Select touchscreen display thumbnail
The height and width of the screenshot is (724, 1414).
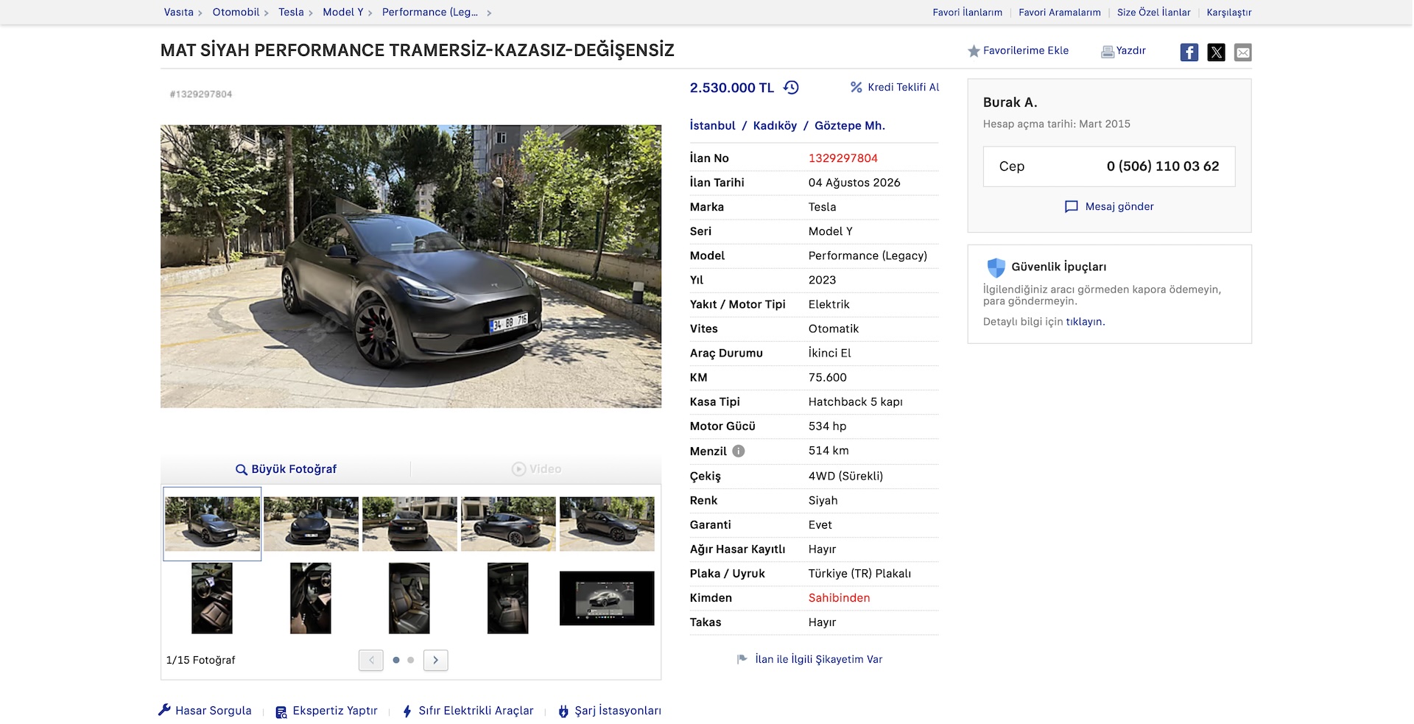coord(607,598)
